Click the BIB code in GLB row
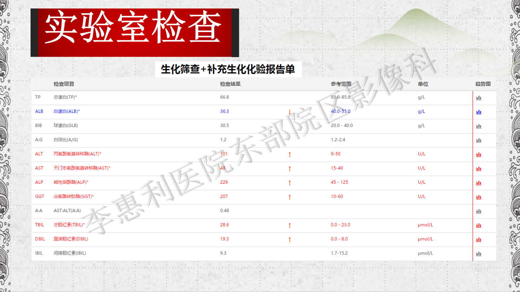Screen dimensions: 520x292 (39, 126)
